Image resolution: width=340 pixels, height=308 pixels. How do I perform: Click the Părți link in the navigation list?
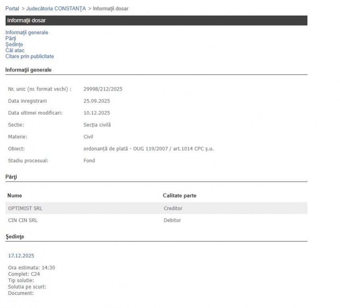tap(11, 39)
